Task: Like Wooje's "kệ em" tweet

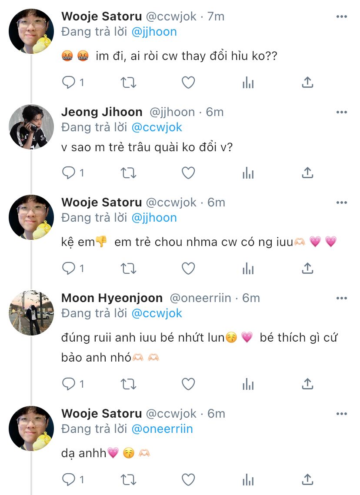Action: tap(188, 269)
